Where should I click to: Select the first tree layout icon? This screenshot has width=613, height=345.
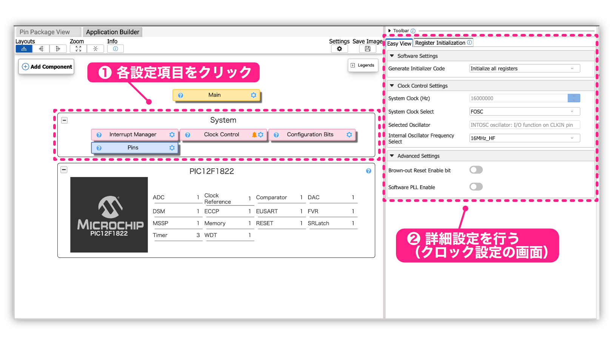coord(24,49)
